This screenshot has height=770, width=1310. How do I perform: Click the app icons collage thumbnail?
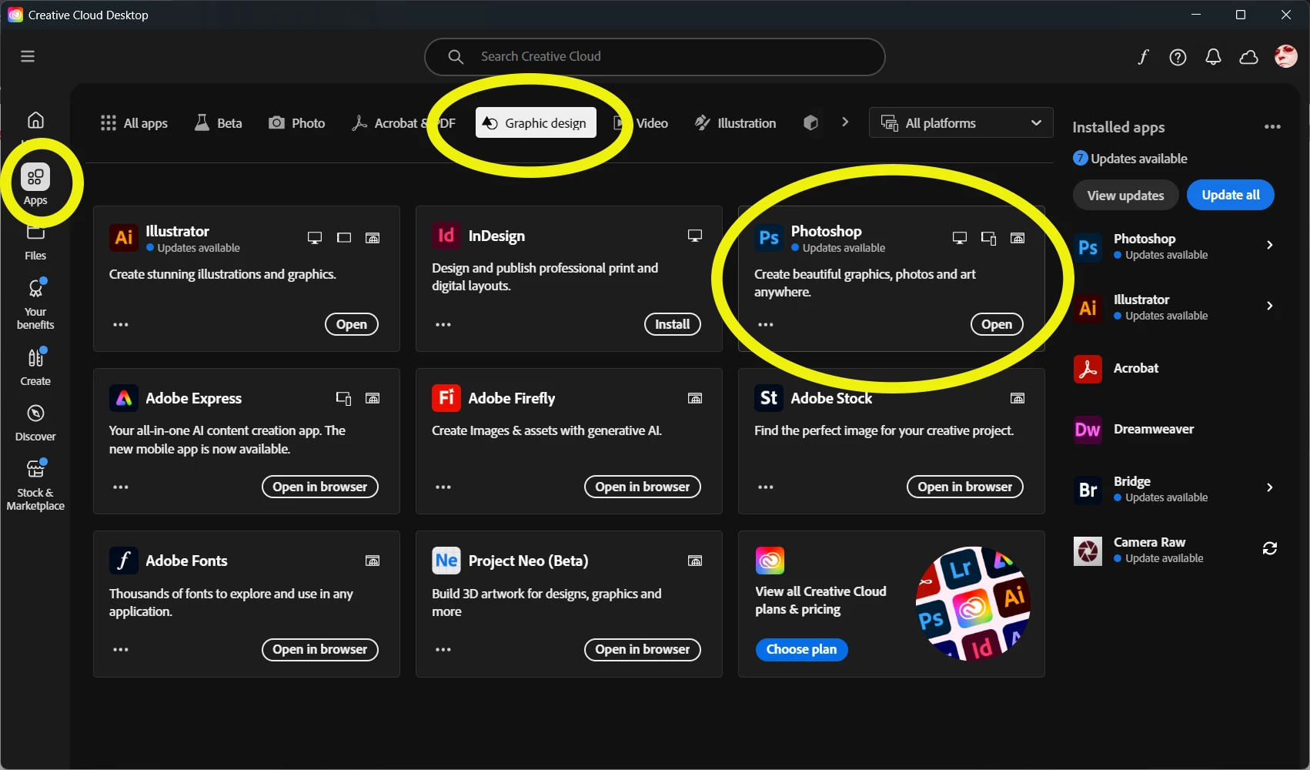973,604
